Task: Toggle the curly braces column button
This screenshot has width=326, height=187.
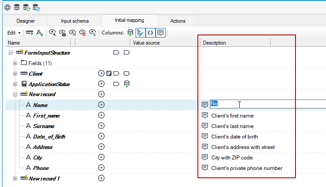Action: click(x=150, y=33)
